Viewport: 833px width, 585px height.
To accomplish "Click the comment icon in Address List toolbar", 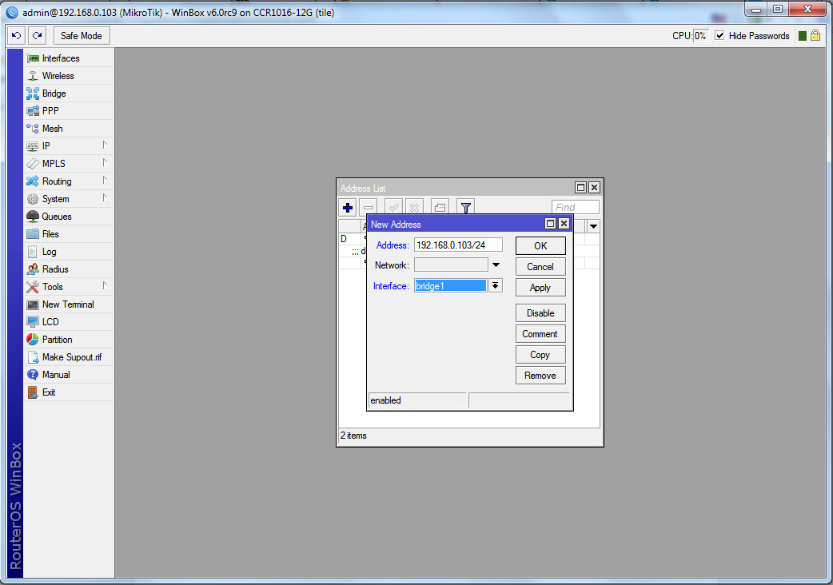I will click(440, 208).
